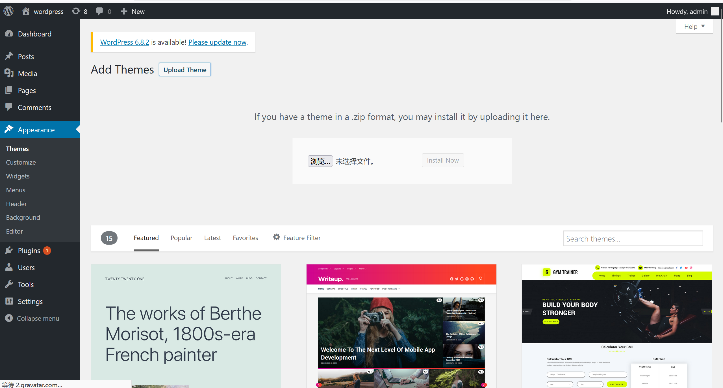Open the Media menu label
The width and height of the screenshot is (723, 388).
coord(28,74)
